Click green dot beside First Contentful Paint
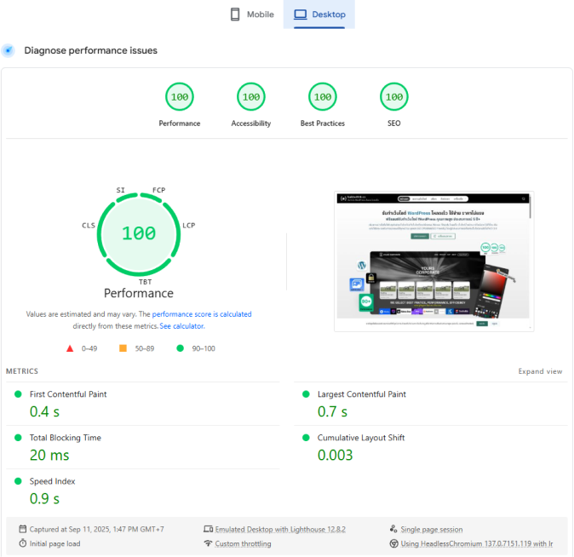The height and width of the screenshot is (557, 574). [18, 394]
